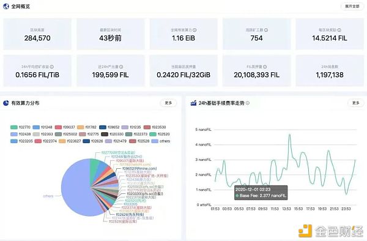Hide the f020330 series via legend
367x241 pixels.
click(112, 134)
